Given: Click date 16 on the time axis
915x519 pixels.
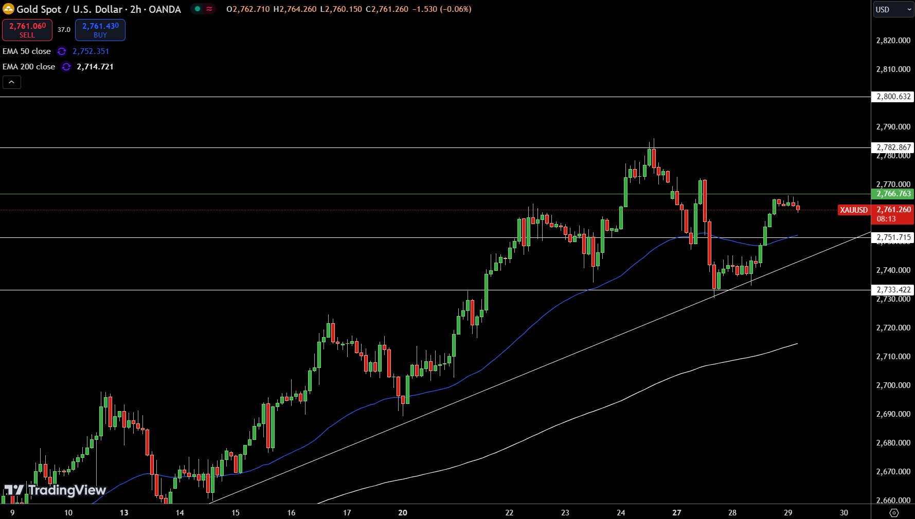Looking at the screenshot, I should coord(291,512).
